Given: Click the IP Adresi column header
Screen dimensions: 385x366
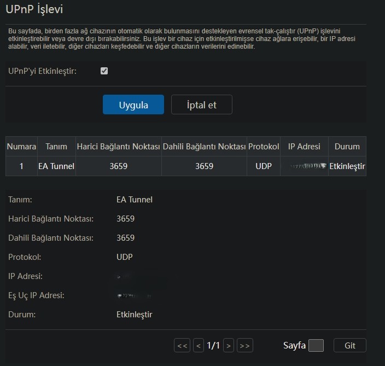Looking at the screenshot, I should [304, 147].
